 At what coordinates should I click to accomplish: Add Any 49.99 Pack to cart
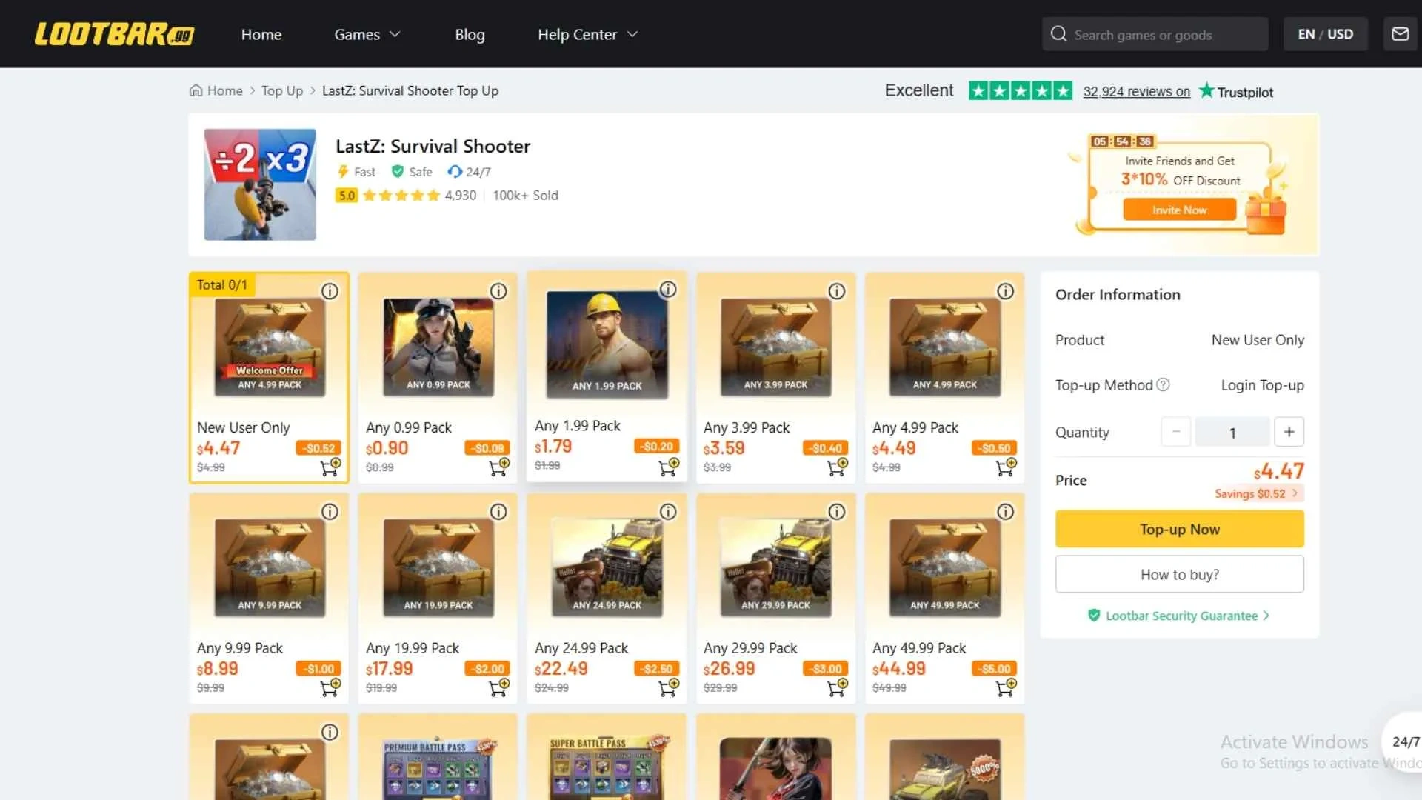click(1006, 687)
